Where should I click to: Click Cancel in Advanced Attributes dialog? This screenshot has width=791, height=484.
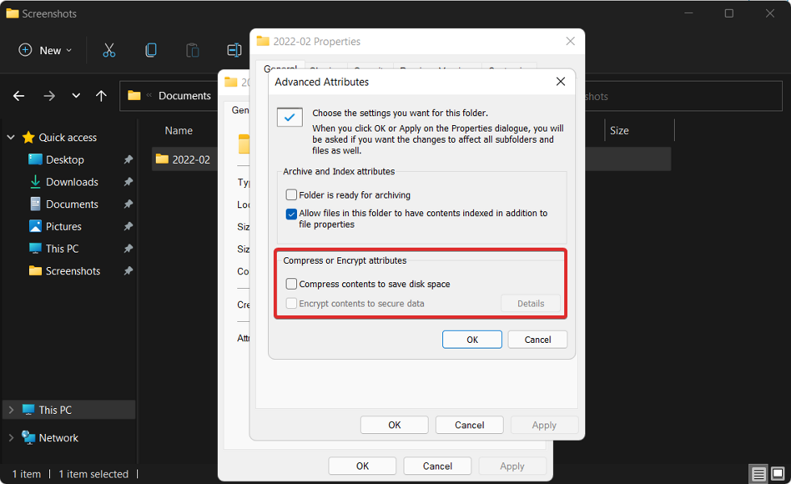tap(538, 340)
